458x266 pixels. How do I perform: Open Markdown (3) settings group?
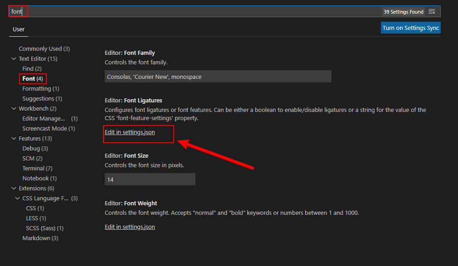[40, 238]
